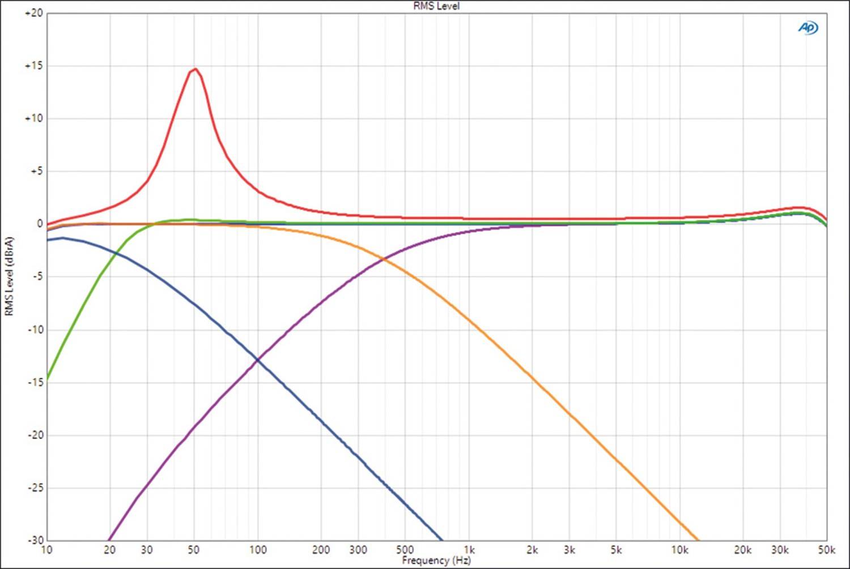The height and width of the screenshot is (569, 850).
Task: Click where the orange and purple curves cross
Action: pyautogui.click(x=384, y=259)
